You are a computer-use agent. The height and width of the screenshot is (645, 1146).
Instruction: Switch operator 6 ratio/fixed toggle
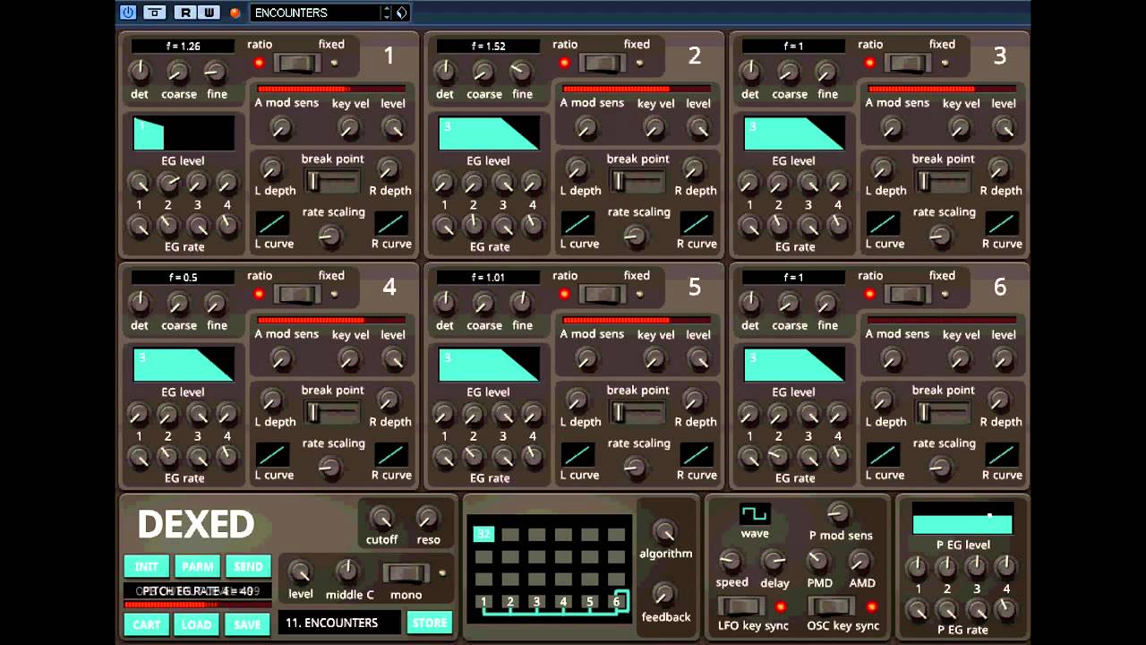coord(907,294)
